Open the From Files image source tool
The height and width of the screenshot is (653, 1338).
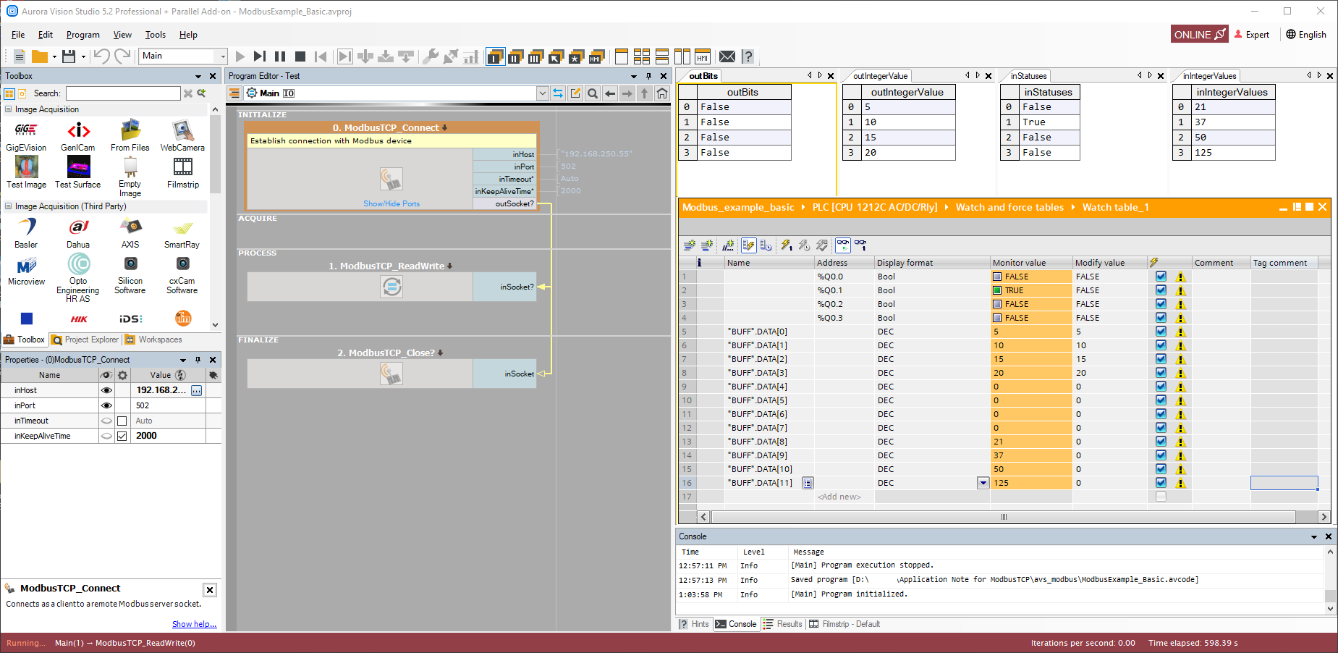[x=130, y=131]
